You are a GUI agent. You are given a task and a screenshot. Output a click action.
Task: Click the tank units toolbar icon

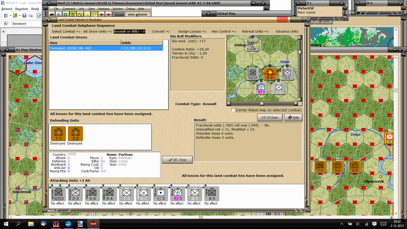[x=52, y=15]
